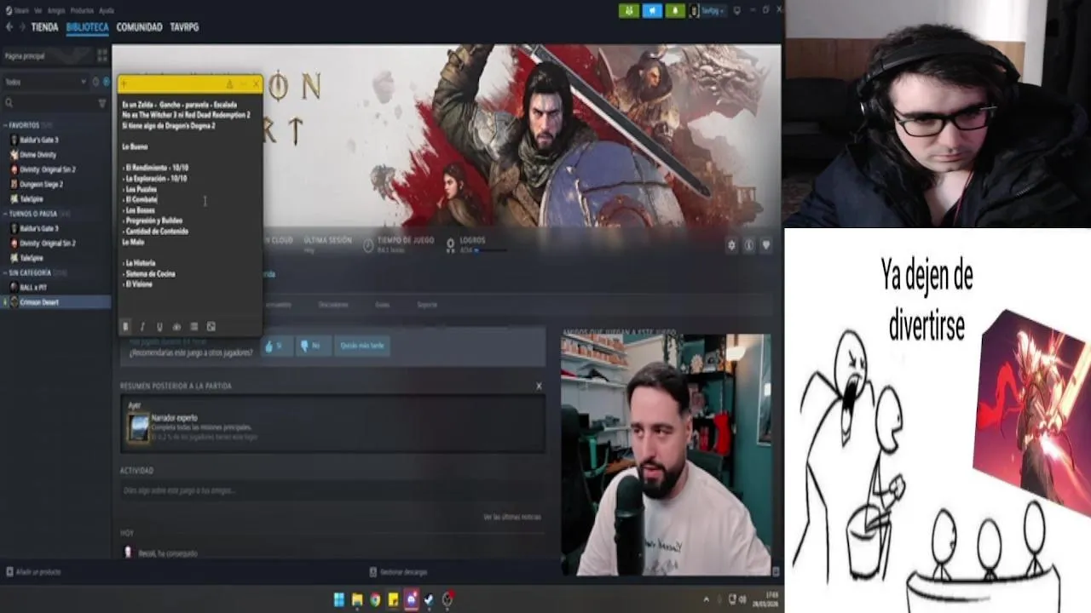
Task: Open Chrome from the taskbar
Action: point(375,599)
